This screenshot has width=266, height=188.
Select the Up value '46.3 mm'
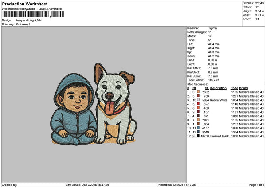click(x=214, y=52)
